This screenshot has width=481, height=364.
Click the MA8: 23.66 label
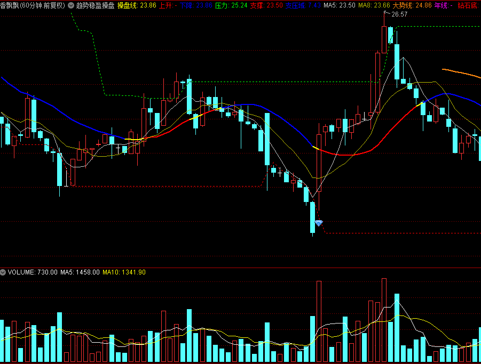click(x=374, y=5)
